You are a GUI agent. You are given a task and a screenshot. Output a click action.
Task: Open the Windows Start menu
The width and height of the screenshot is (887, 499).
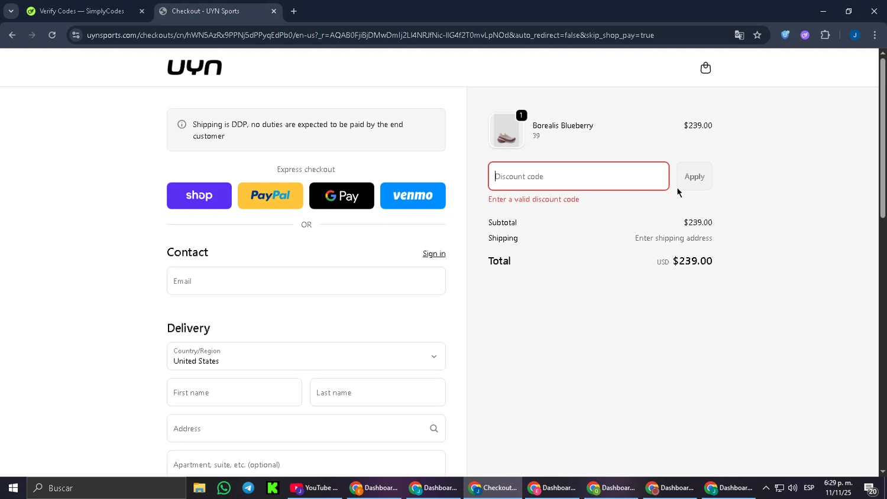[x=13, y=488]
